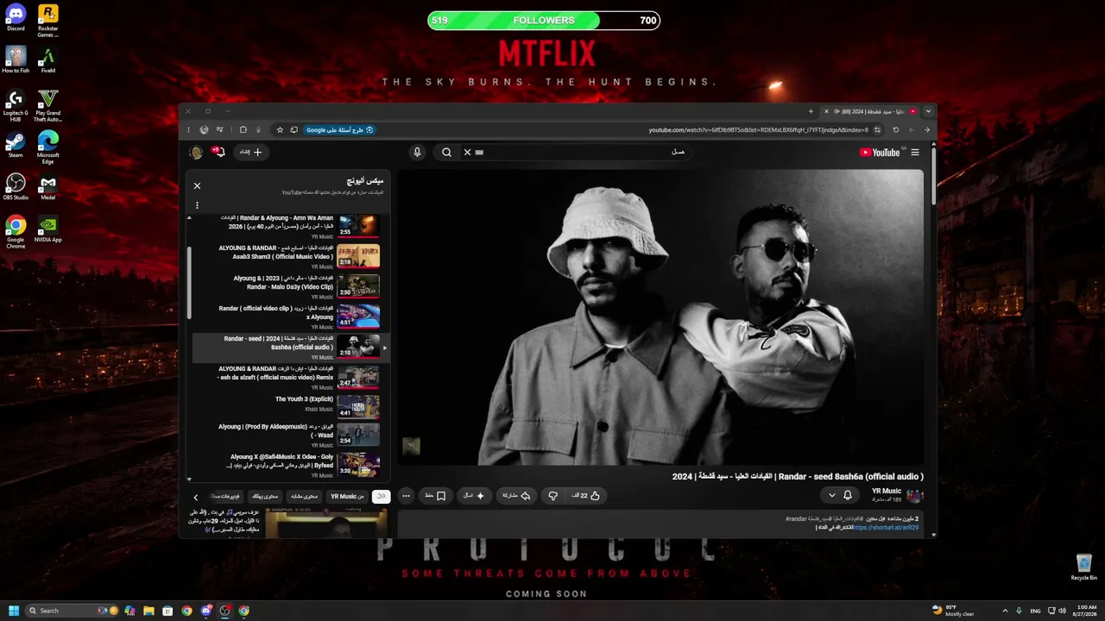Image resolution: width=1105 pixels, height=621 pixels.
Task: Open the tab search dropdown arrow
Action: coord(928,111)
